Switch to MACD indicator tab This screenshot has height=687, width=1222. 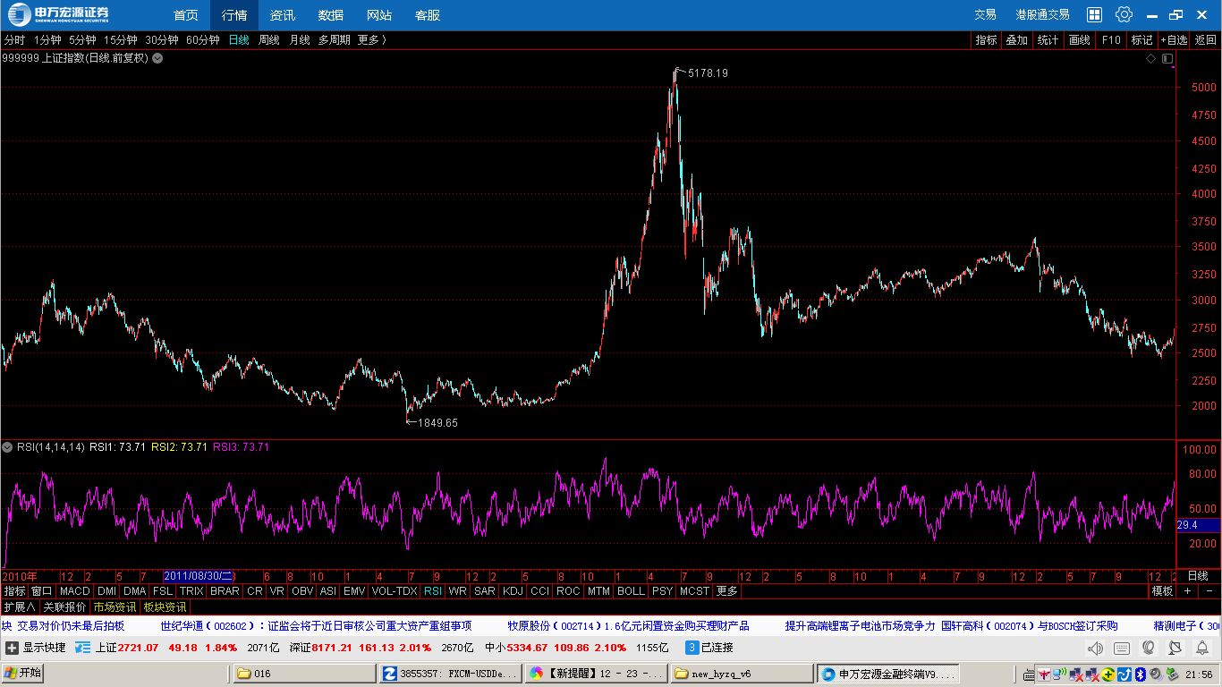(x=75, y=591)
